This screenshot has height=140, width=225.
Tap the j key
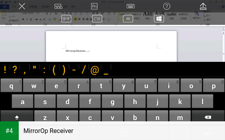point(157,101)
